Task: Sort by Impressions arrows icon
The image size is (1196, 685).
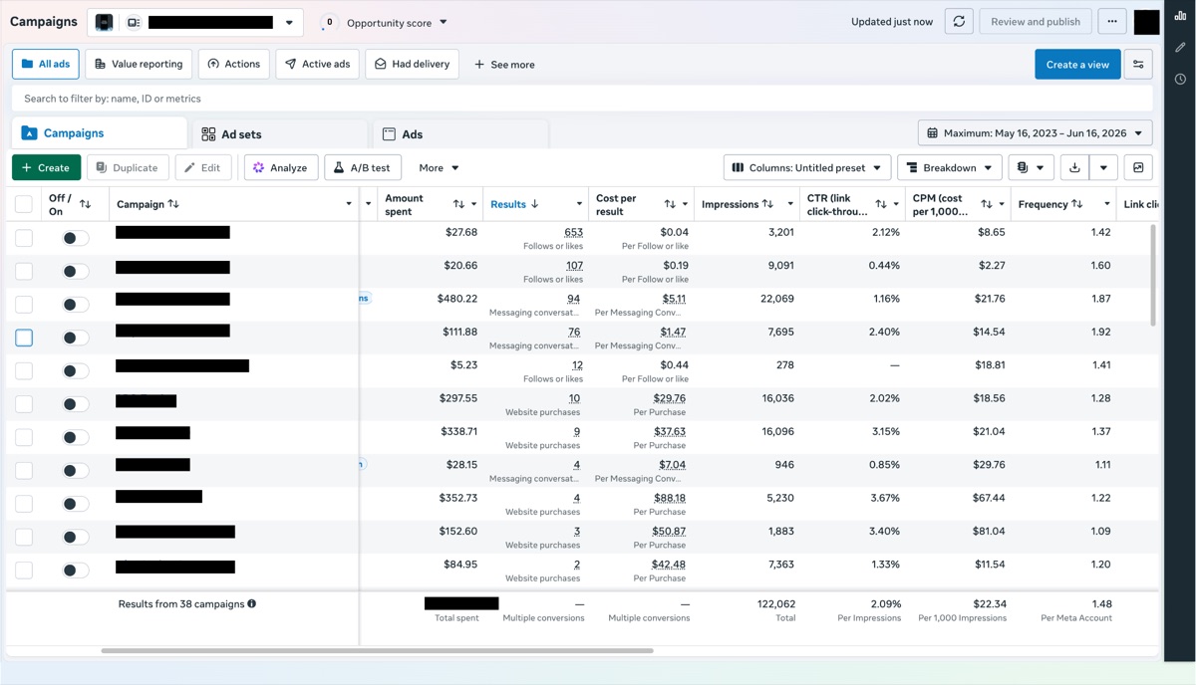Action: pyautogui.click(x=767, y=204)
